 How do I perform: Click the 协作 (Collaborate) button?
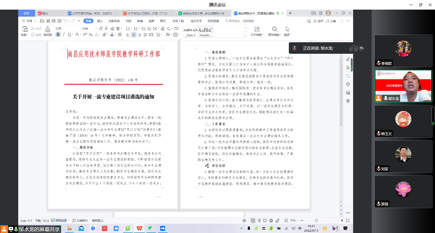click(318, 21)
